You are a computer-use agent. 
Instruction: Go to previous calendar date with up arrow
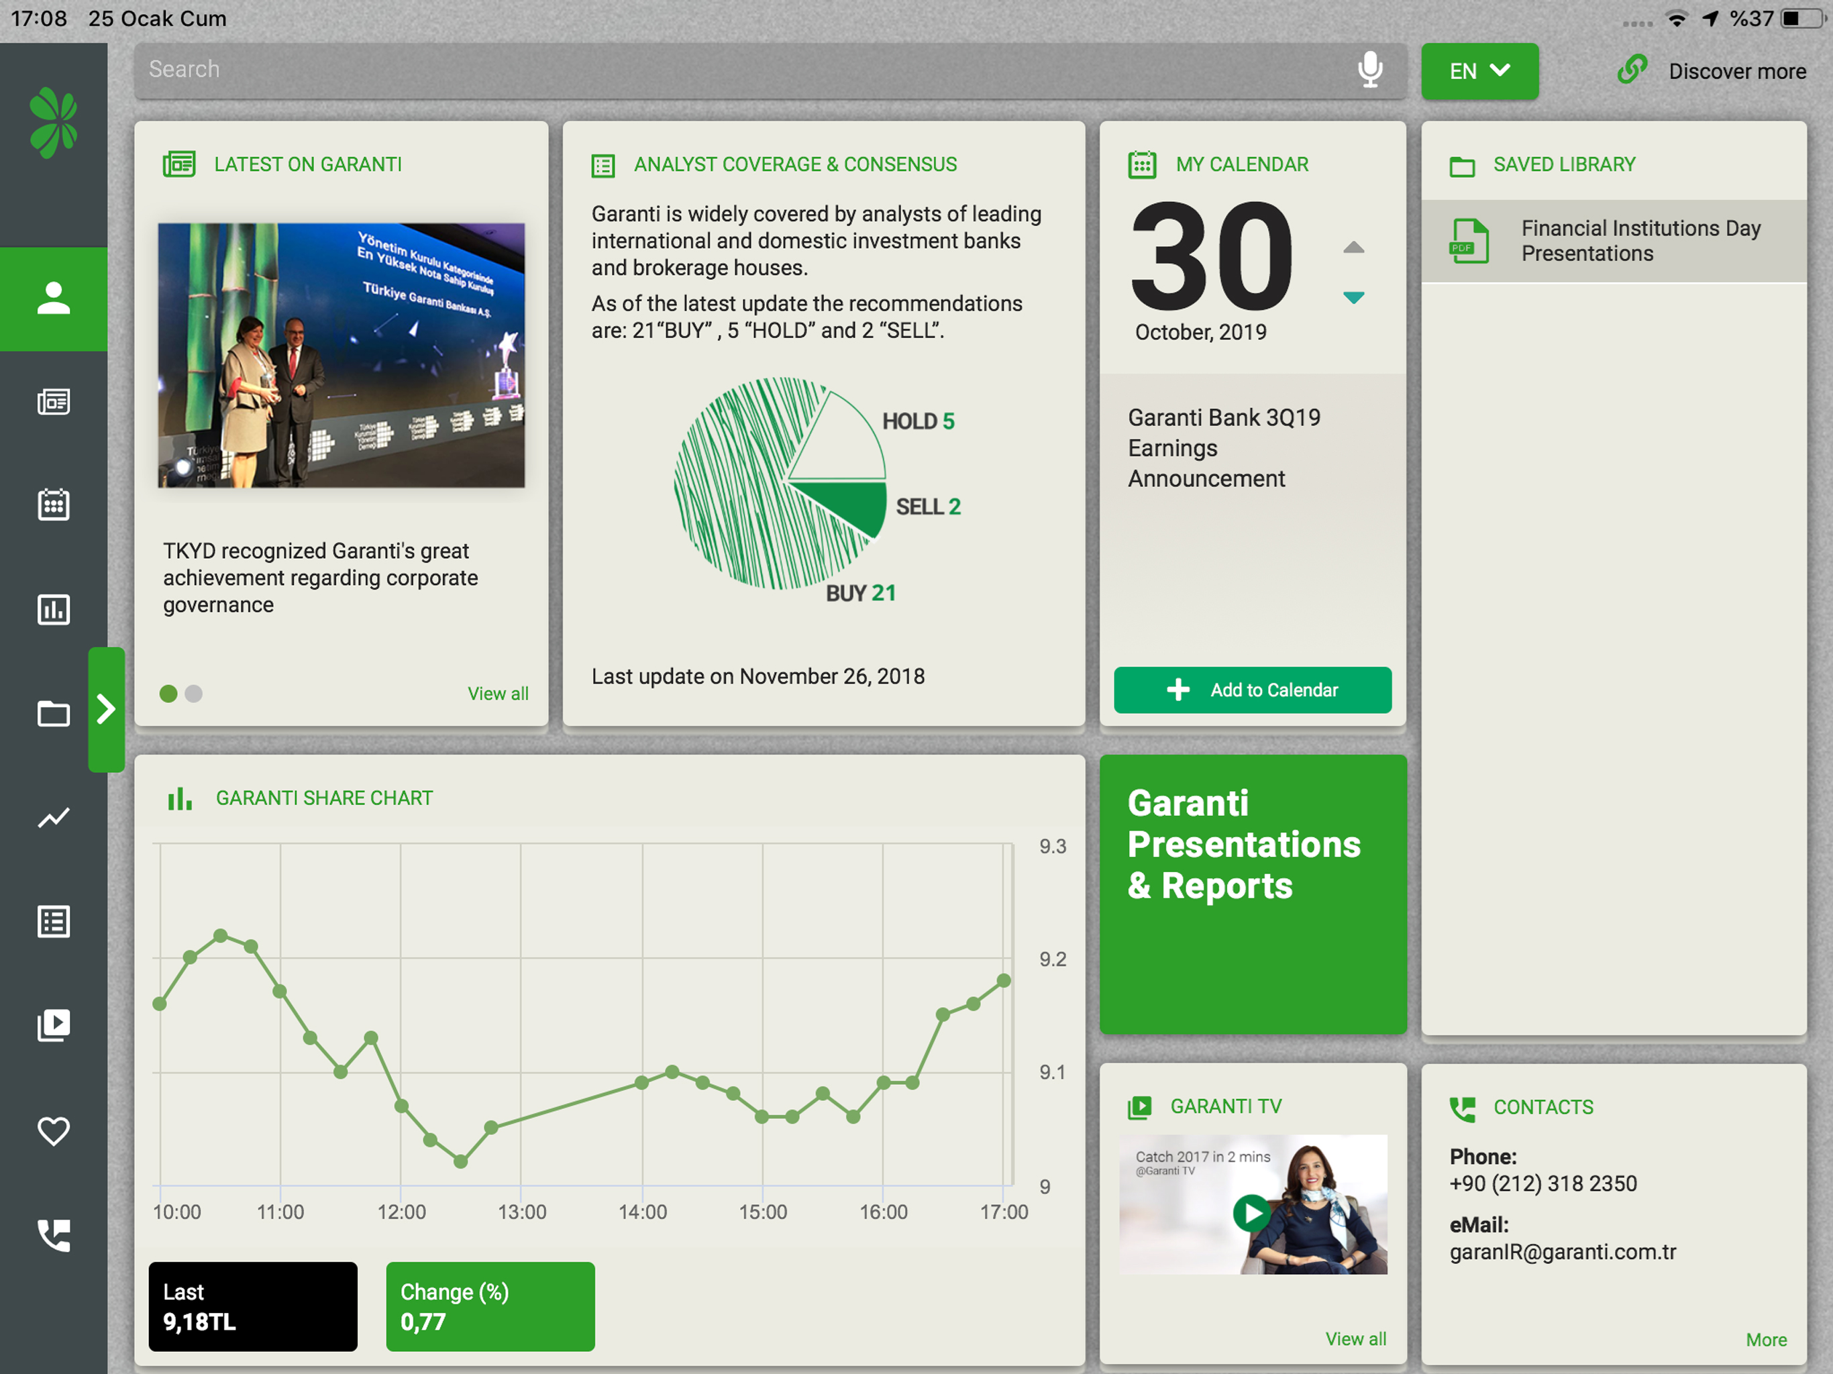coord(1353,248)
